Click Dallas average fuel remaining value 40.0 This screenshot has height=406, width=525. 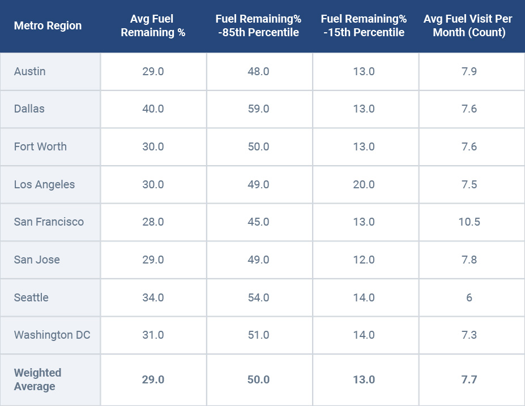pyautogui.click(x=153, y=109)
